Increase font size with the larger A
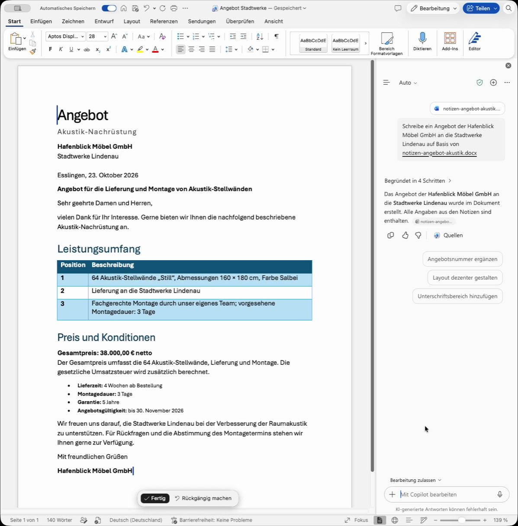The height and width of the screenshot is (526, 518). [x=114, y=36]
